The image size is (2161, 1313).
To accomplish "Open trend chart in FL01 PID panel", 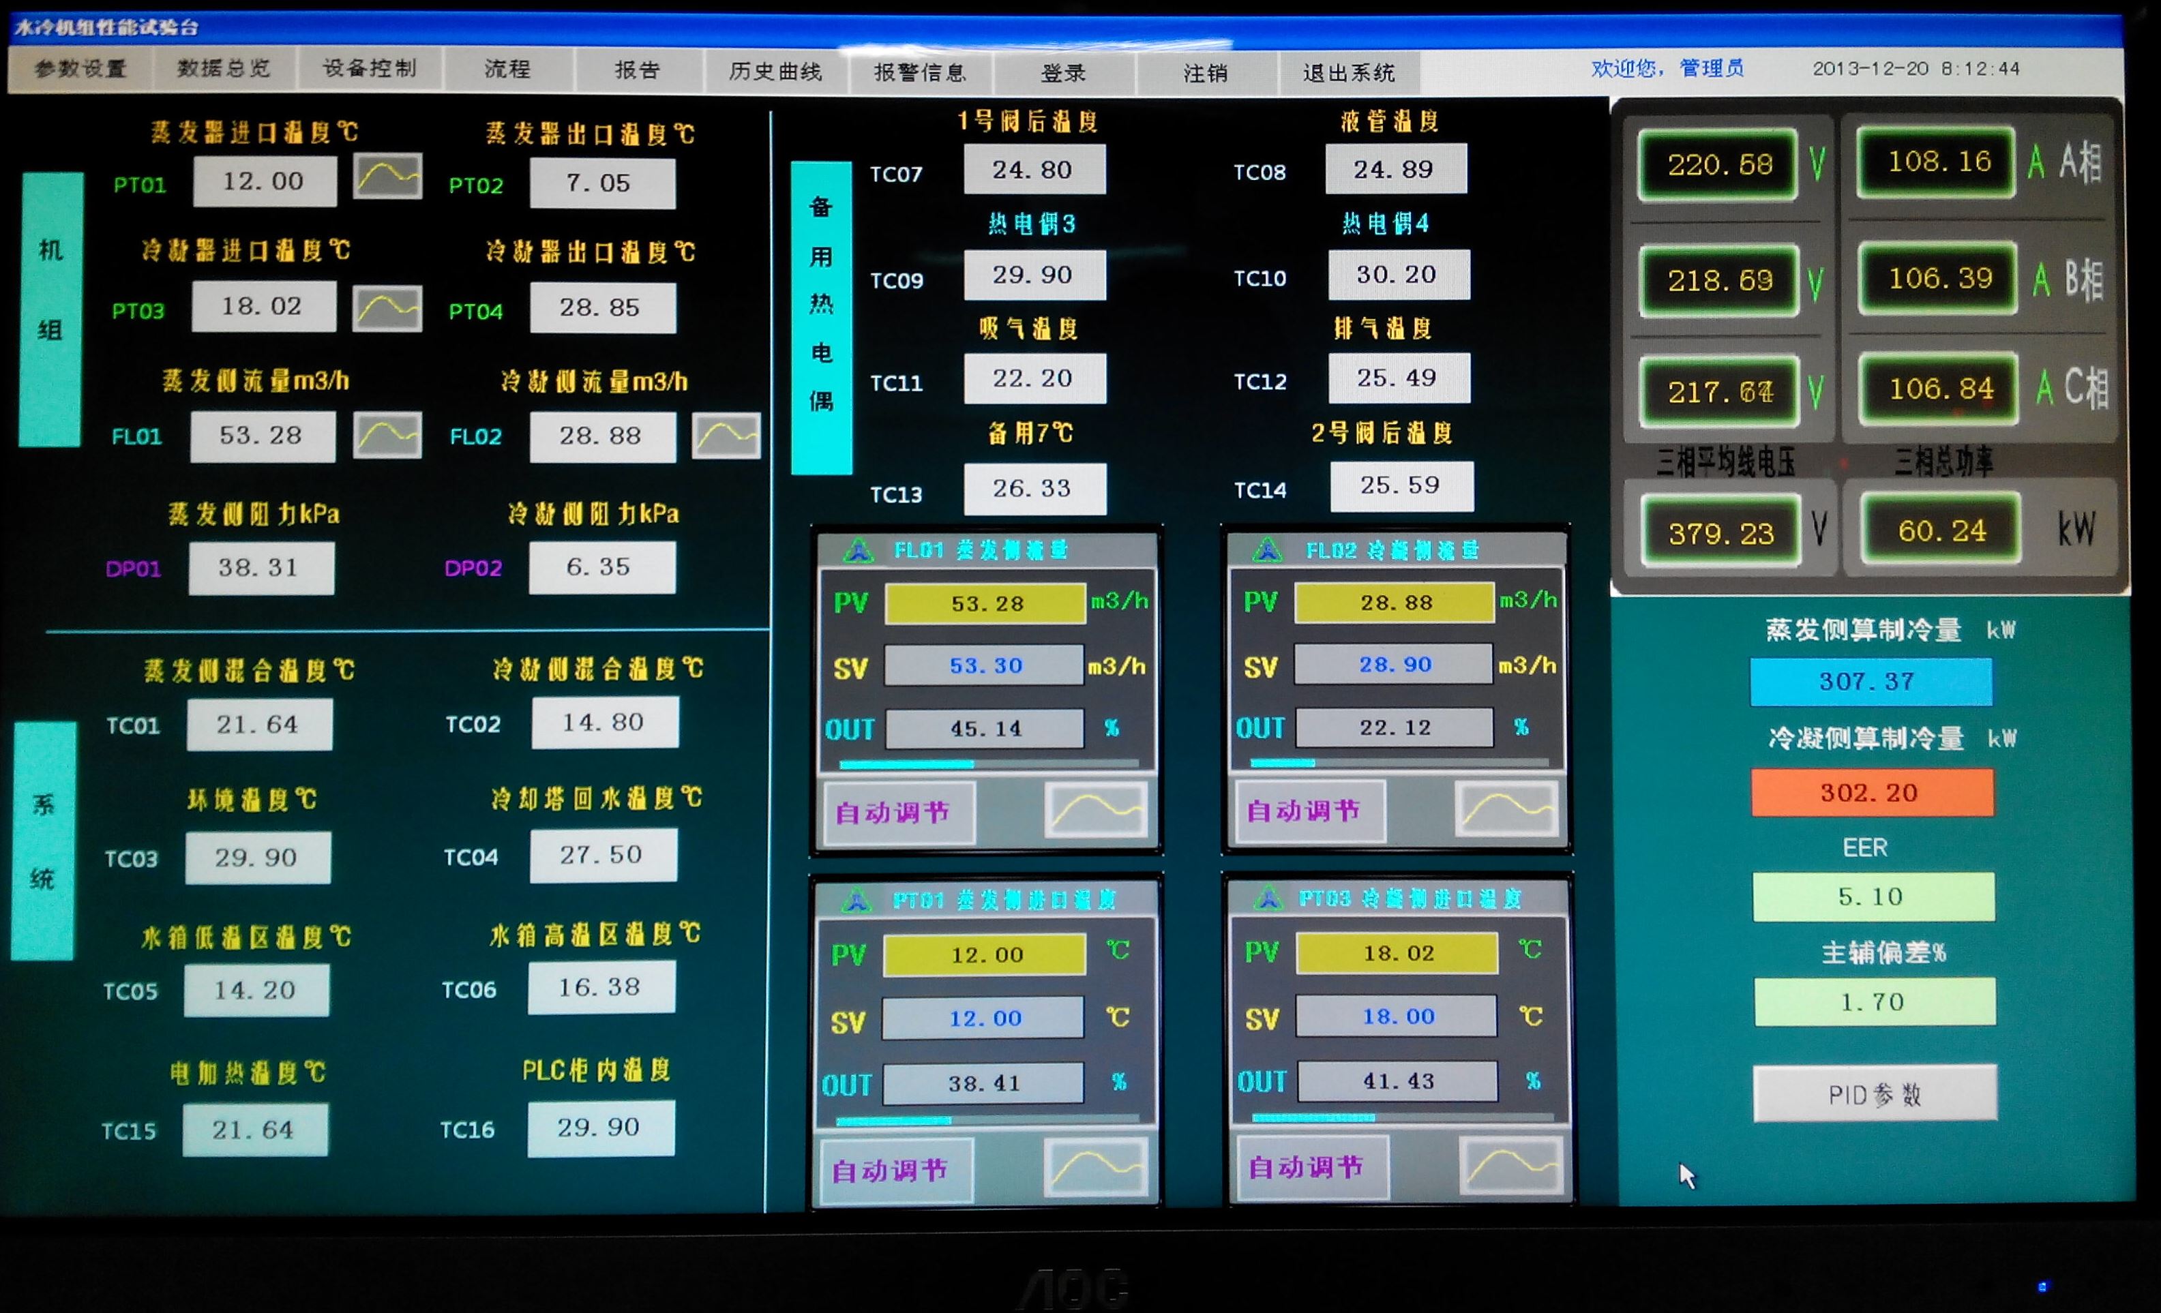I will tap(1097, 810).
